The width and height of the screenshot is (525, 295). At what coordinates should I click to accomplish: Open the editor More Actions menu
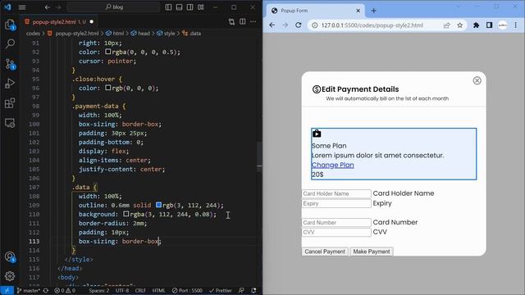pyautogui.click(x=253, y=22)
